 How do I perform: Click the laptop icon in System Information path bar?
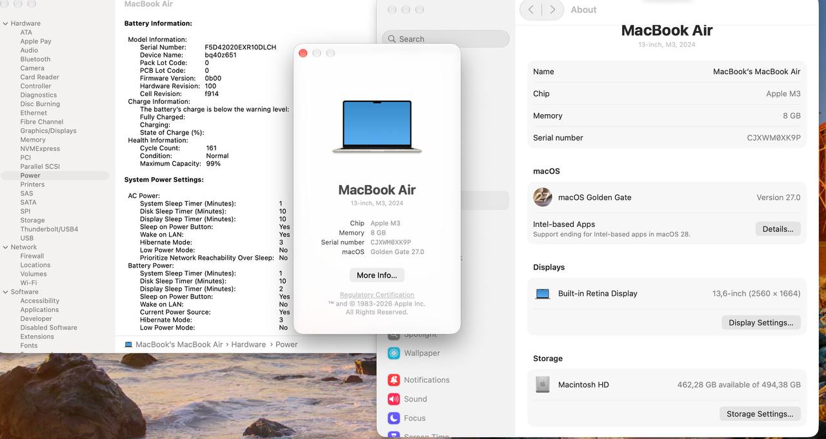coord(128,344)
